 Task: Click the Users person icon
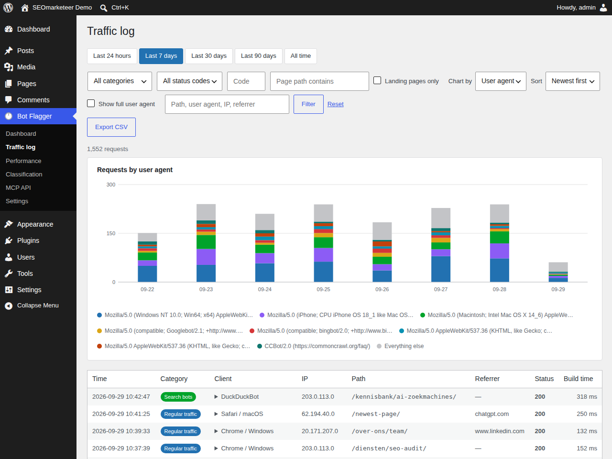click(9, 257)
